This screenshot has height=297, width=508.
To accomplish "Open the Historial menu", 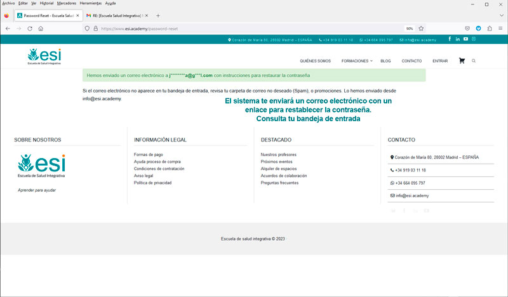I will [x=46, y=3].
